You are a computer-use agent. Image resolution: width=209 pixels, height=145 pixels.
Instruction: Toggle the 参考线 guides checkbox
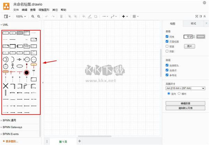pos(167,75)
